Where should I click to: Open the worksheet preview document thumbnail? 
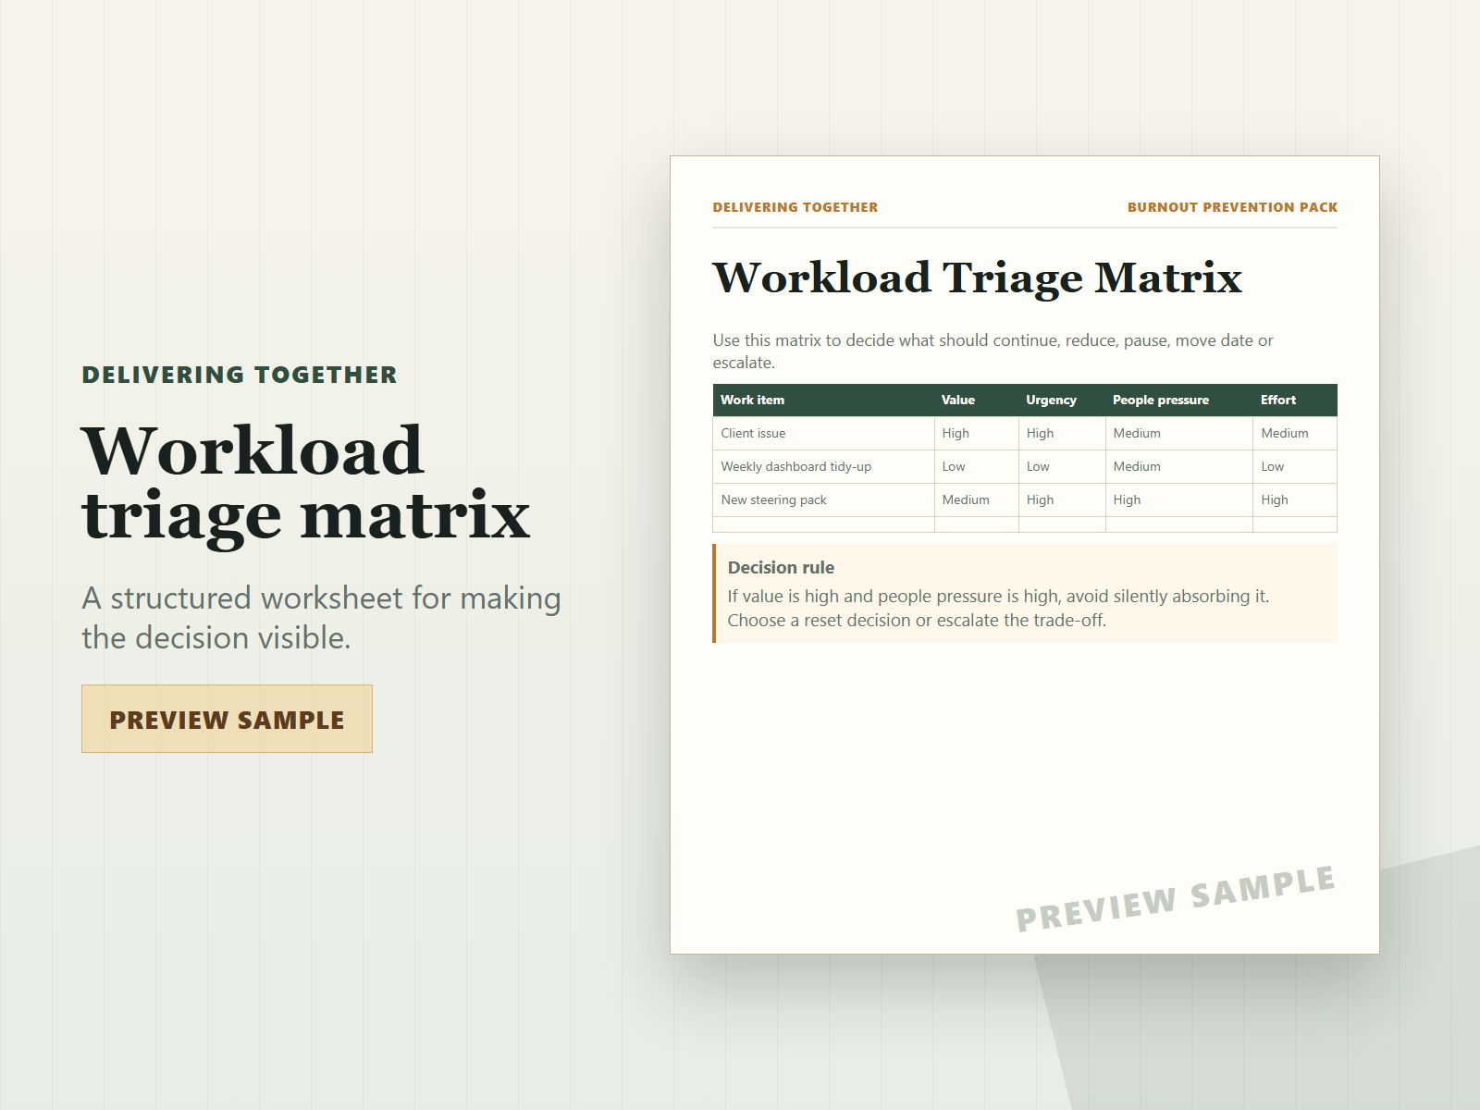[1025, 555]
